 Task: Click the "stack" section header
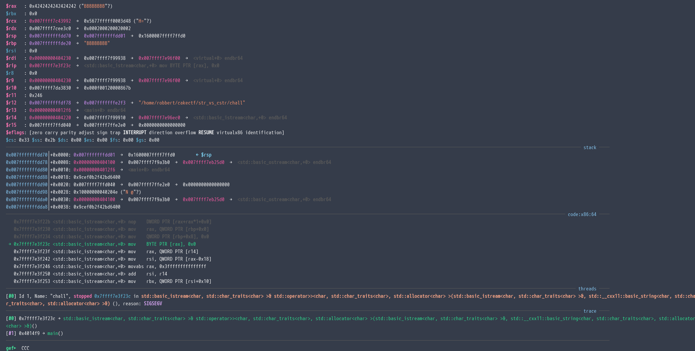click(x=589, y=147)
